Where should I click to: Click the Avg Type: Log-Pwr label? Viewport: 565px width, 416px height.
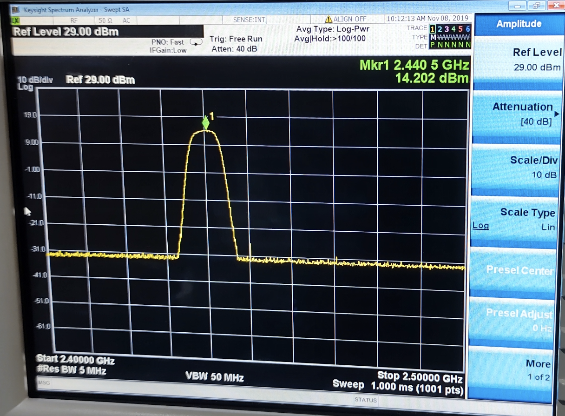(x=333, y=29)
